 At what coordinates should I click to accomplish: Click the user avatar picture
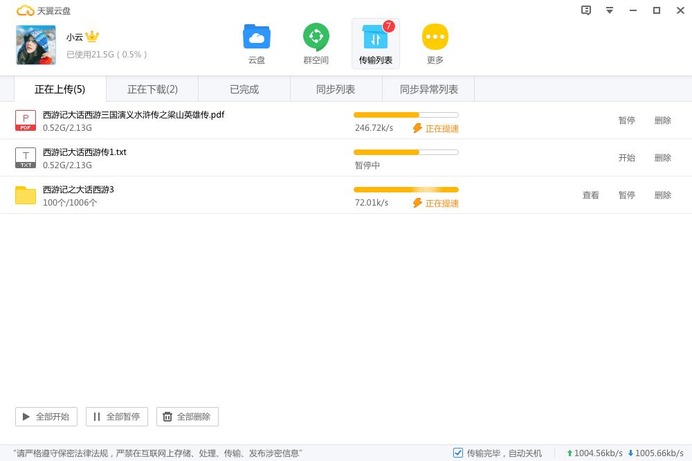point(36,45)
